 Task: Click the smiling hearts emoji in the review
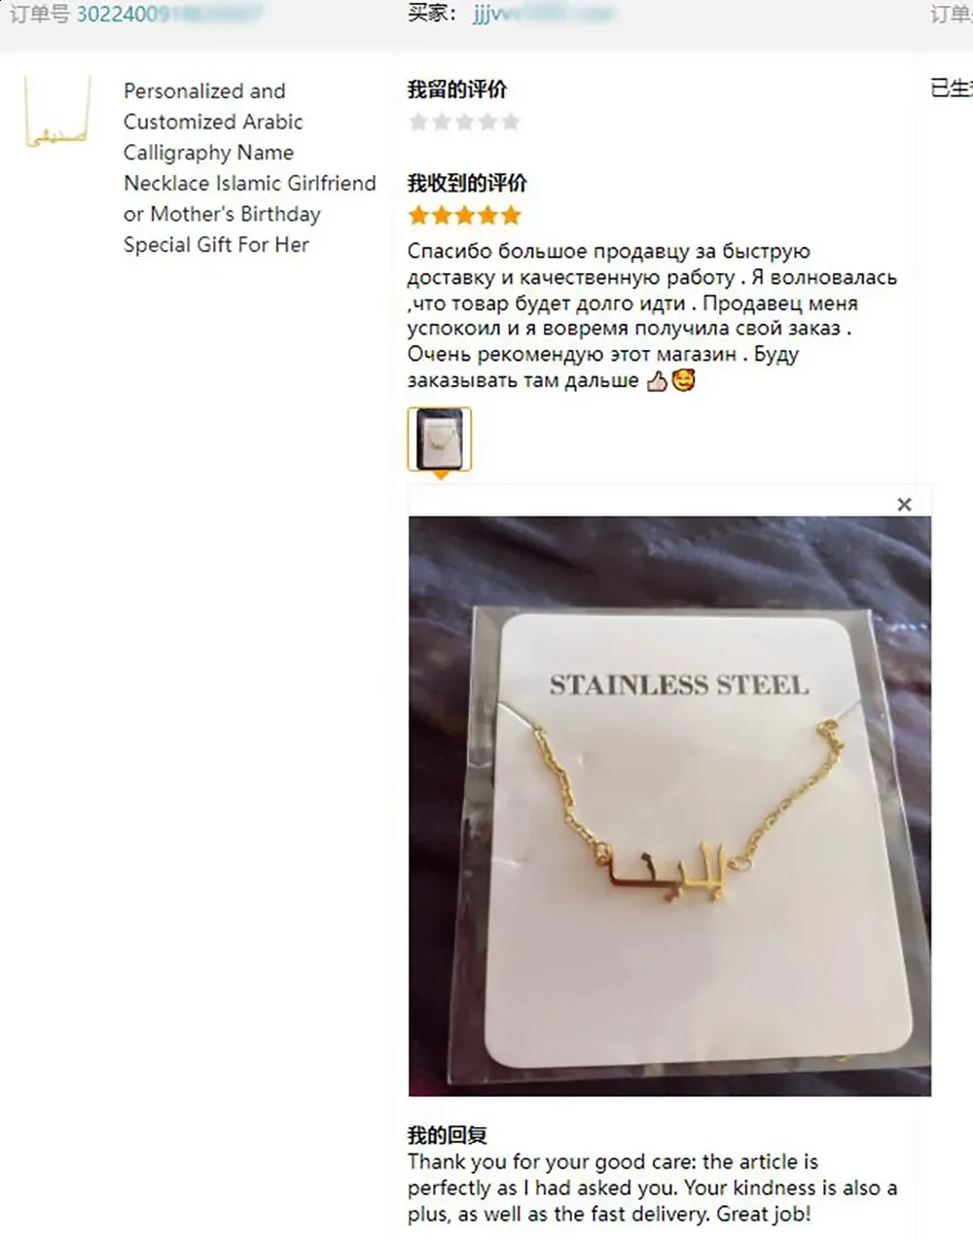[x=683, y=381]
